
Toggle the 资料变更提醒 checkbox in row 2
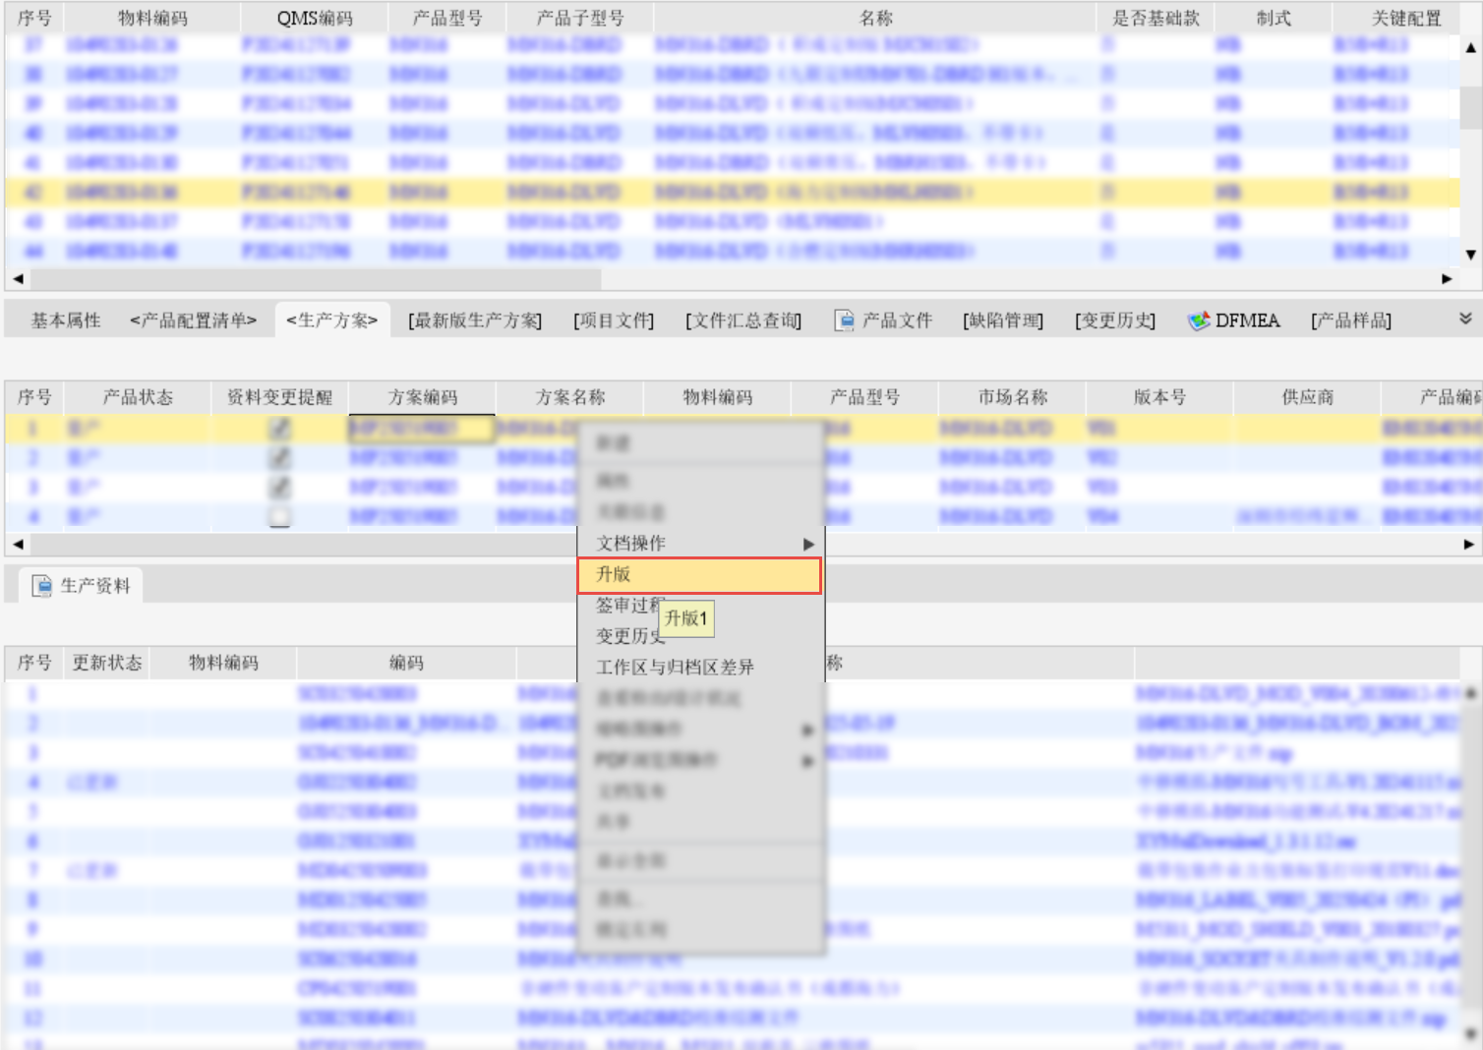(280, 457)
